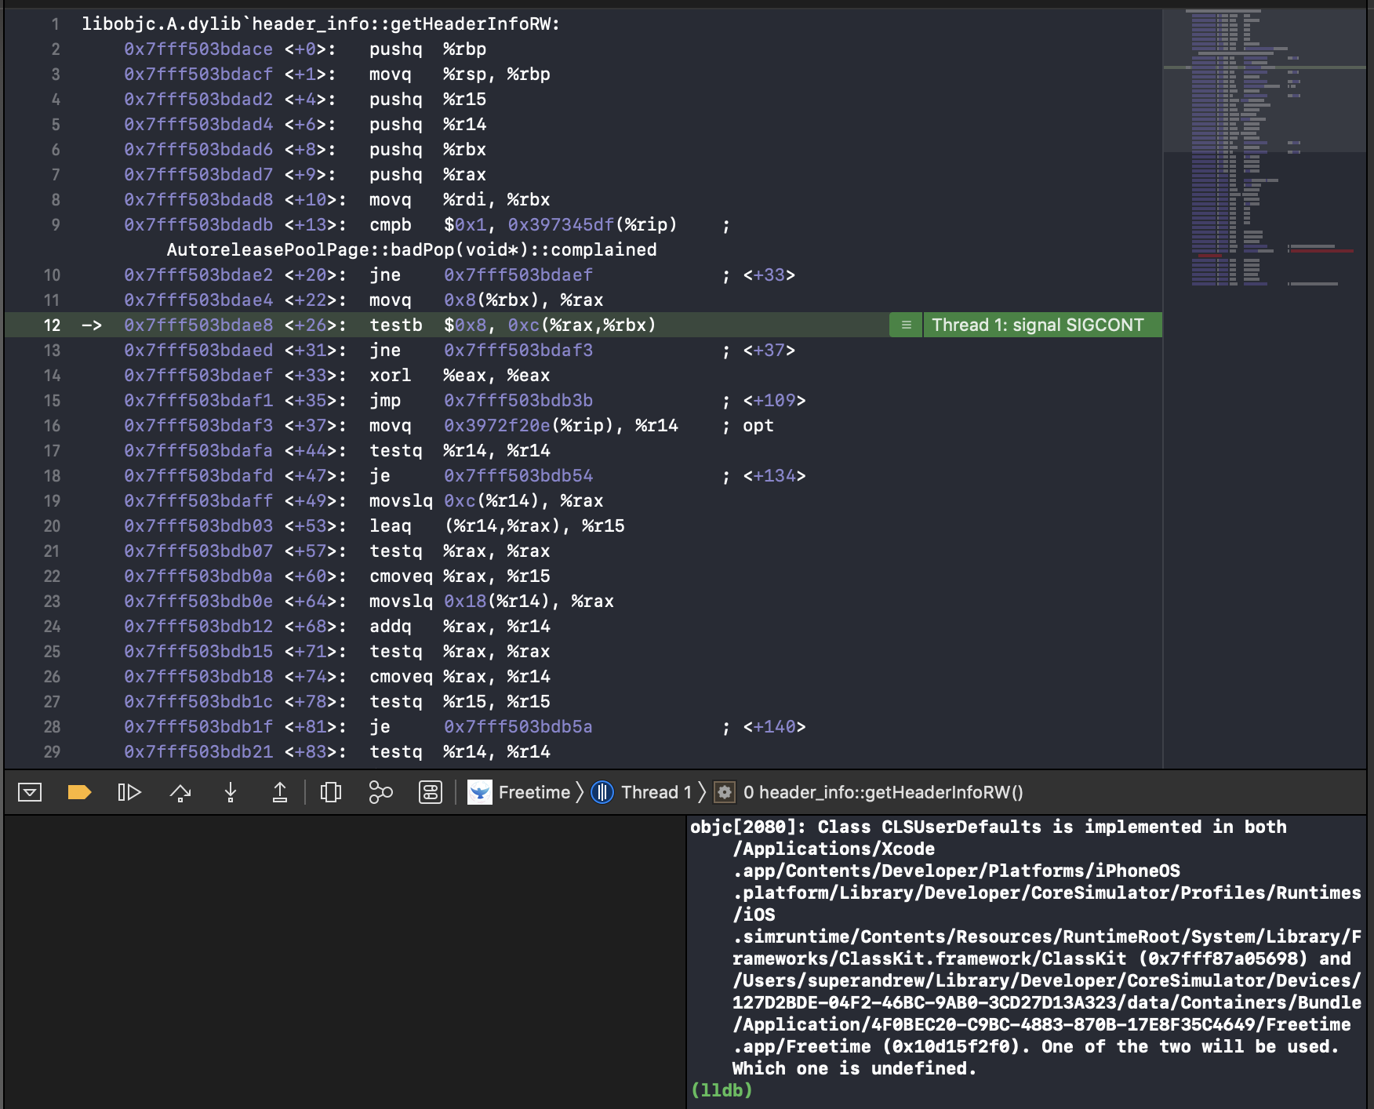Open Debug Memory Graph icon

[380, 792]
